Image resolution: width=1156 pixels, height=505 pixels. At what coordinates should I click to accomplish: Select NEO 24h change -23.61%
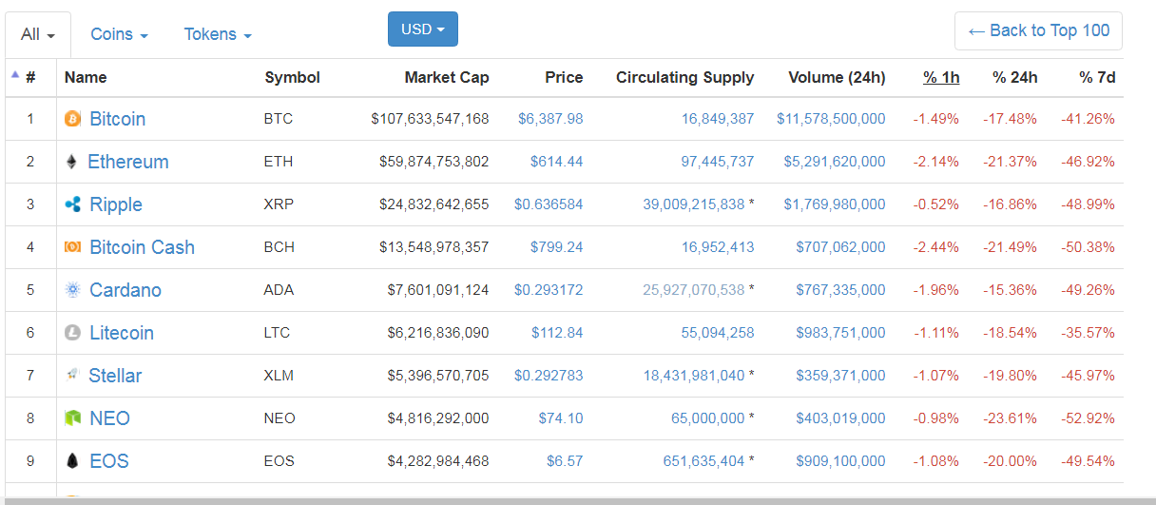pos(1010,418)
